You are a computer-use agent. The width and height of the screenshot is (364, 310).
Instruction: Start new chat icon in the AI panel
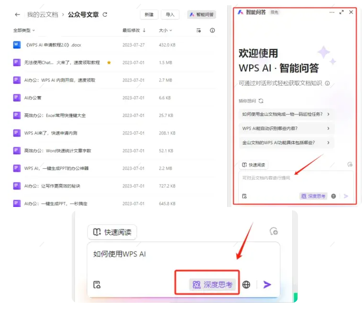click(x=350, y=164)
